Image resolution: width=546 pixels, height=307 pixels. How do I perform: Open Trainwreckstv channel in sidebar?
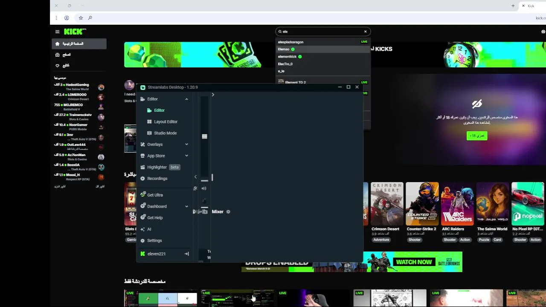79,117
